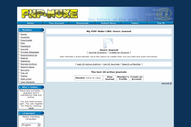Viewport: 191px width, 127px height.
Task: Click the Member's Profile column header
Action: coord(123,78)
